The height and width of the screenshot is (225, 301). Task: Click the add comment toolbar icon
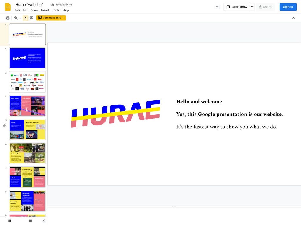pyautogui.click(x=32, y=18)
